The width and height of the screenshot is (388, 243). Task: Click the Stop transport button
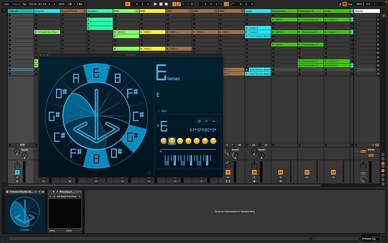(x=161, y=4)
